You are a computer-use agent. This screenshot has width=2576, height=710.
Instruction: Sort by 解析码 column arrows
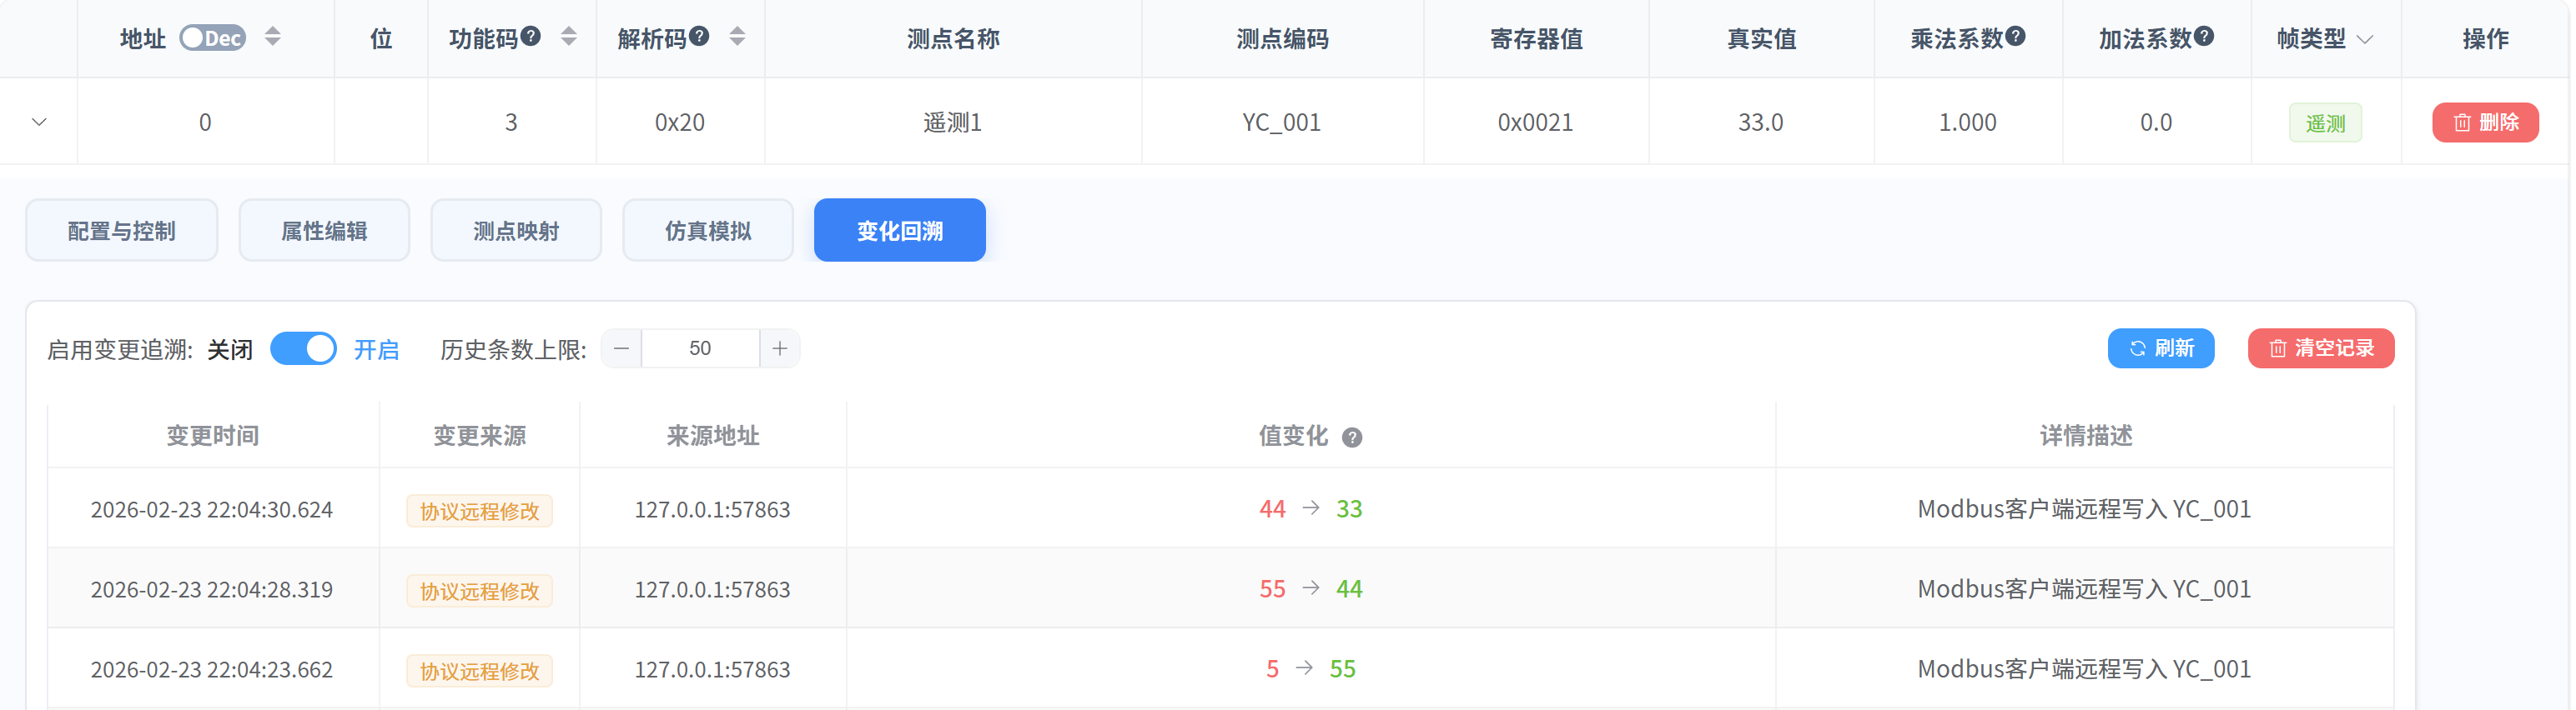click(737, 37)
